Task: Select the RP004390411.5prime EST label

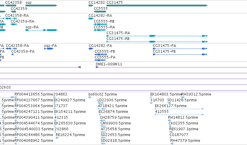Action: tap(34, 118)
